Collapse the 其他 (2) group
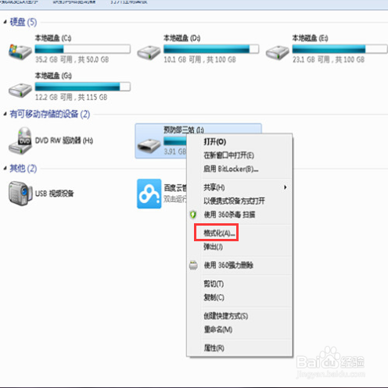388x388 pixels. (x=5, y=169)
